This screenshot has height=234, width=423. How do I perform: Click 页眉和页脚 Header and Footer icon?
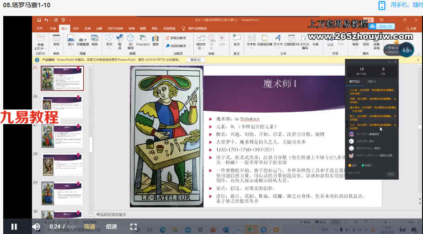[265, 40]
